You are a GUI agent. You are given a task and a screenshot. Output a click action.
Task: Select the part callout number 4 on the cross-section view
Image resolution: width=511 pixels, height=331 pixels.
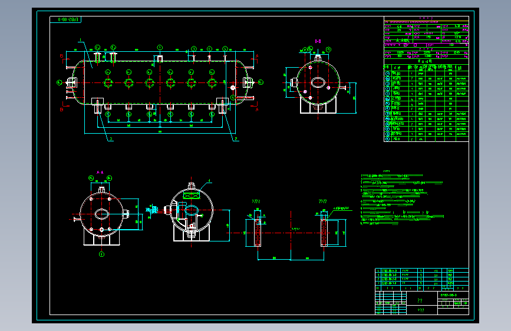click(209, 180)
